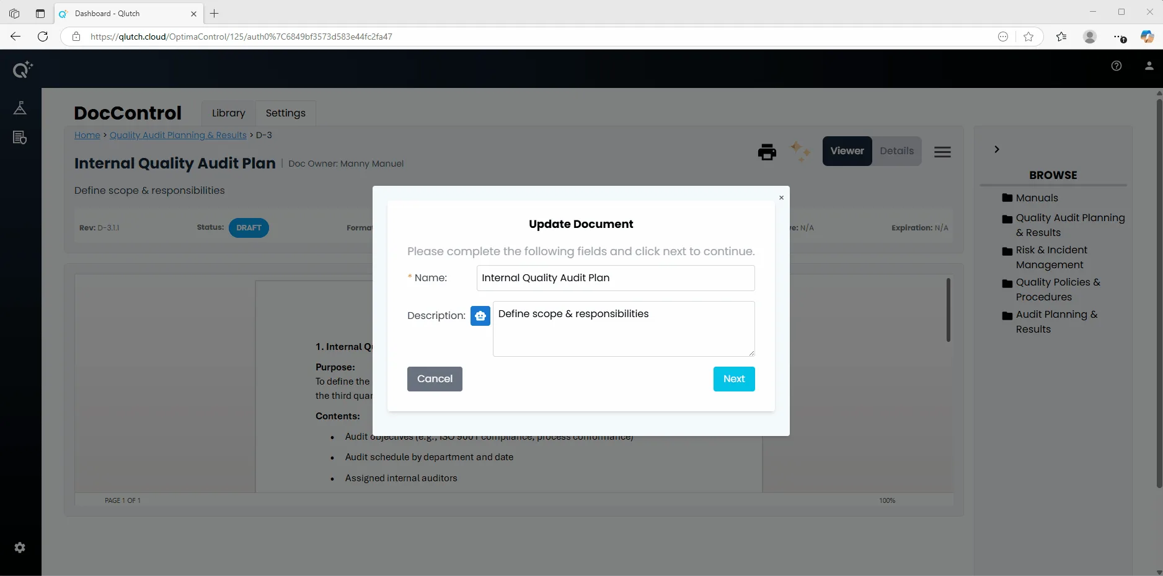Close the Update Document dialog
The image size is (1163, 576).
[781, 198]
